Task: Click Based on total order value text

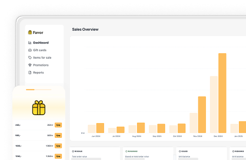Action: coord(137,156)
